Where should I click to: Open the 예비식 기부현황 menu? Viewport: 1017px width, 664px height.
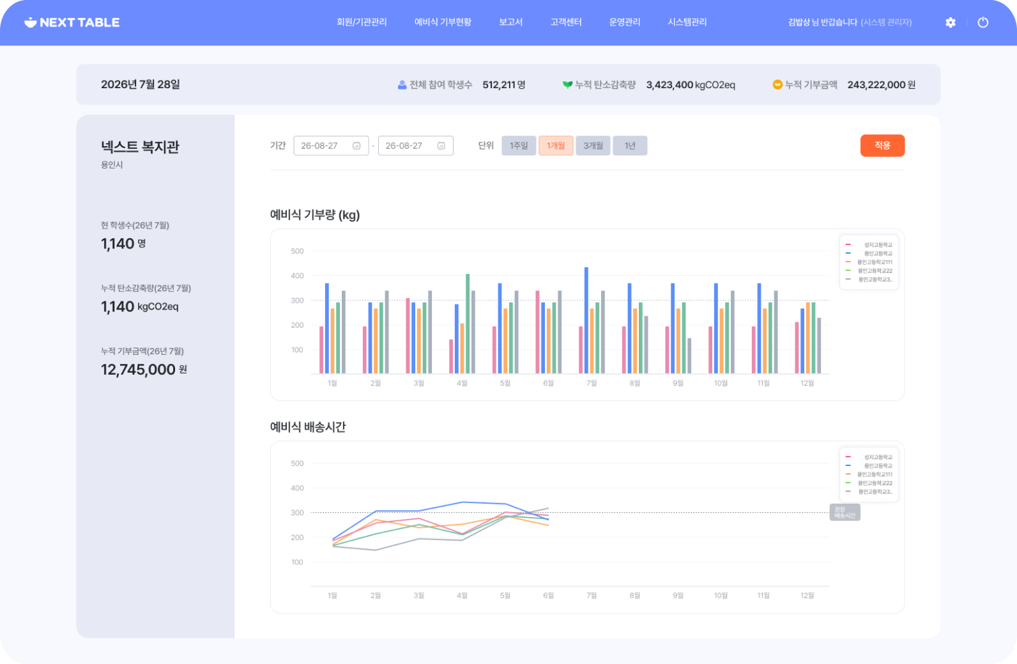pyautogui.click(x=443, y=22)
